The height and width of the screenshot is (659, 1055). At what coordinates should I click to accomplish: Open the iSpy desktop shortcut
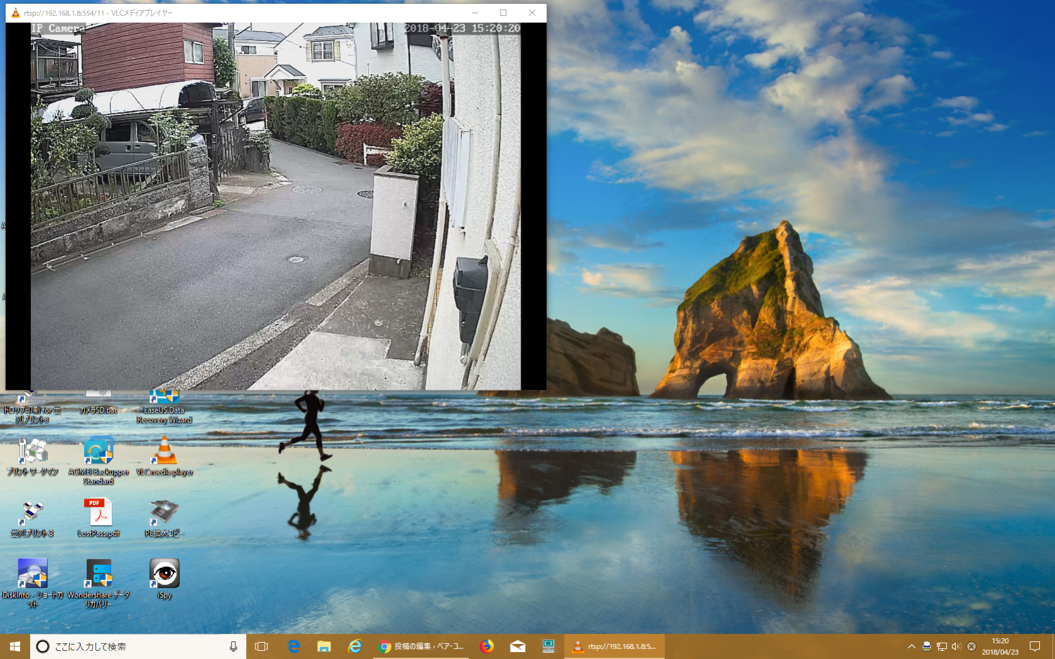(164, 574)
